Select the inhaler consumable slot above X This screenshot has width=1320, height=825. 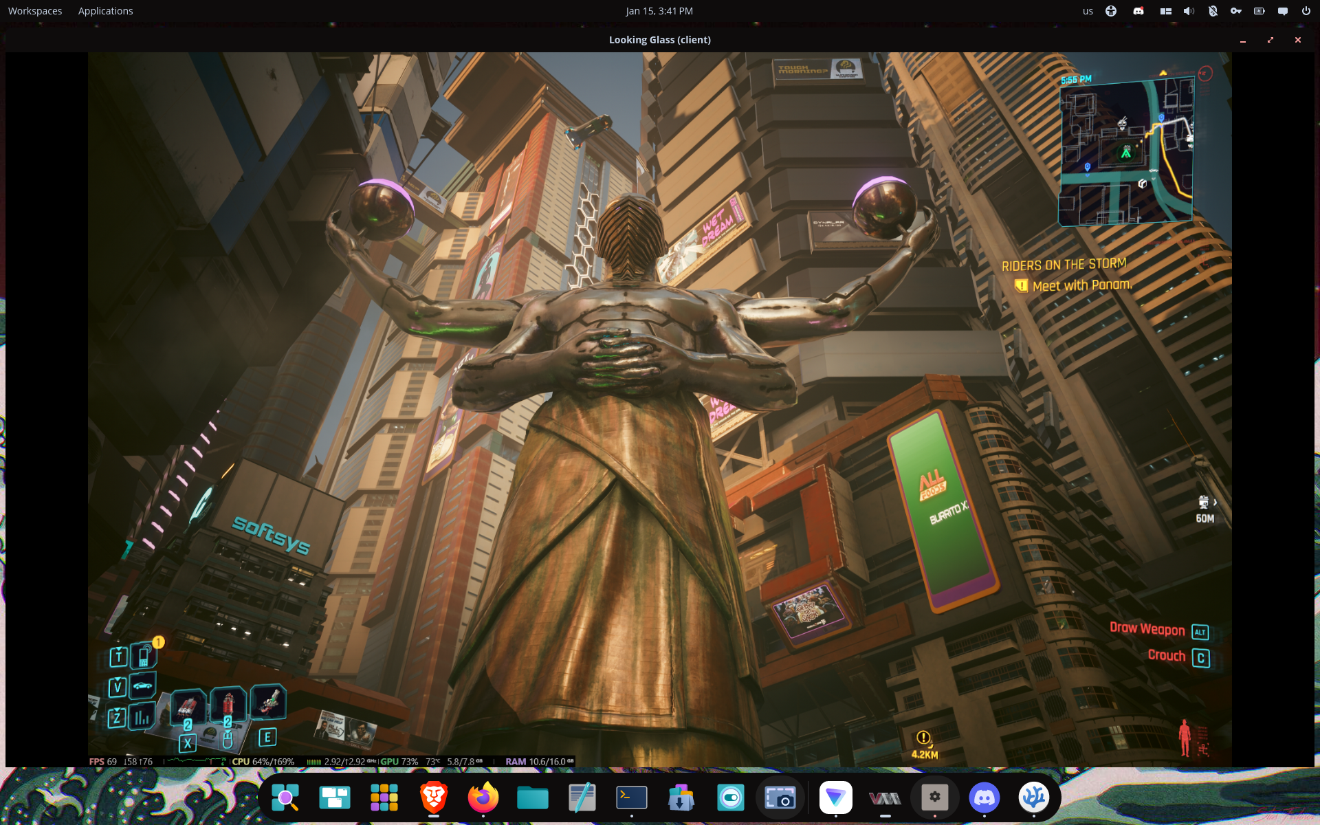pyautogui.click(x=188, y=707)
